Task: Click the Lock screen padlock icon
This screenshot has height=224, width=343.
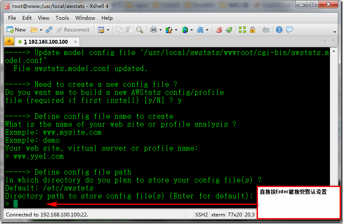Action: [x=253, y=30]
